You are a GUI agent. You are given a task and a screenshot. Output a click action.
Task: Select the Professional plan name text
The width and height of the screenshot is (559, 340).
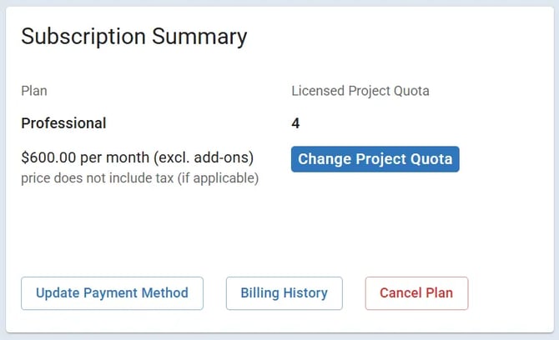pos(63,123)
